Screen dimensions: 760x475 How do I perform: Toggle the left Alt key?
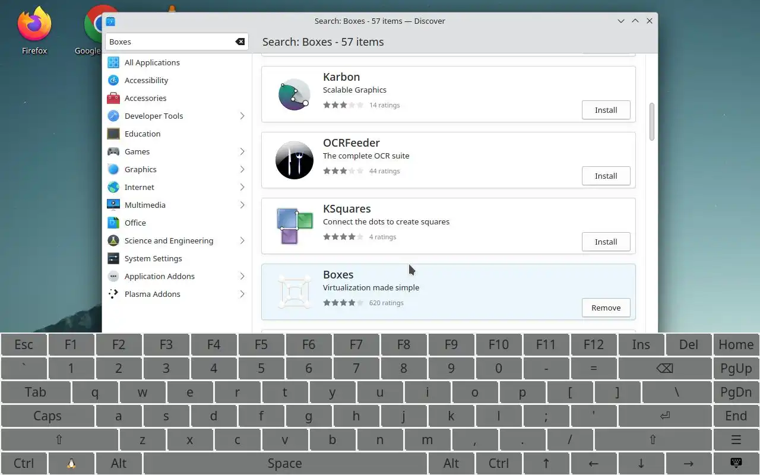119,463
